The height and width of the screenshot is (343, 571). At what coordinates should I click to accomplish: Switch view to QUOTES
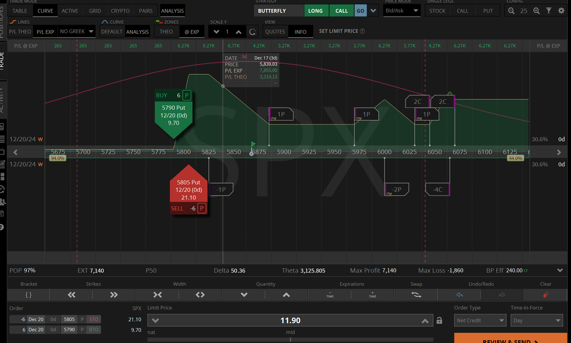click(275, 32)
